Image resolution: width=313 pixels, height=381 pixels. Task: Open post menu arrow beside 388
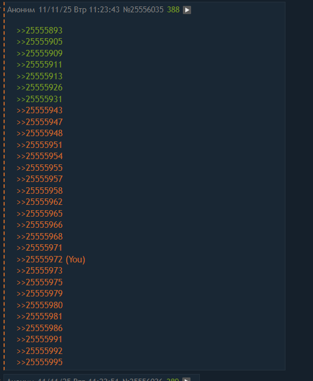click(187, 10)
